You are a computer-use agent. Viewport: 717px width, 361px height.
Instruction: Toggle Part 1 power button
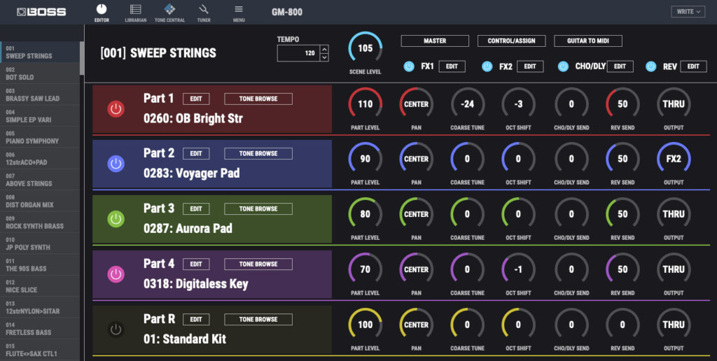click(116, 108)
